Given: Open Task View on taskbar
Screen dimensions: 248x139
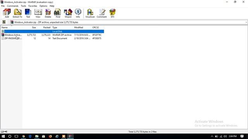Looking at the screenshot, I should pyautogui.click(x=16, y=136).
